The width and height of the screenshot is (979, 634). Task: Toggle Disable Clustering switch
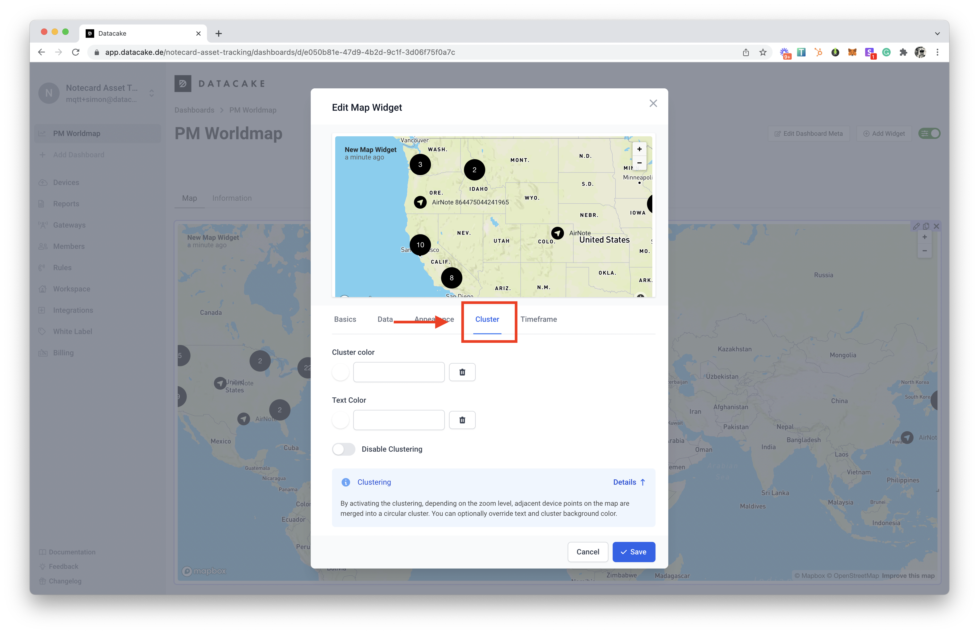point(343,449)
